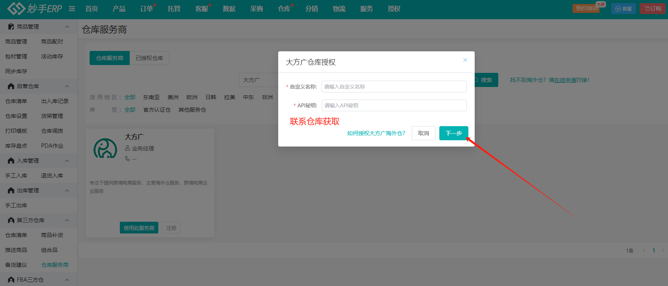Click the red 订购 button

[x=653, y=9]
